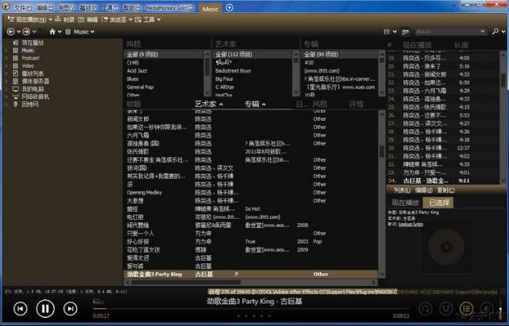
Task: Expand the 播放列表 playlists tree node
Action: click(x=6, y=73)
